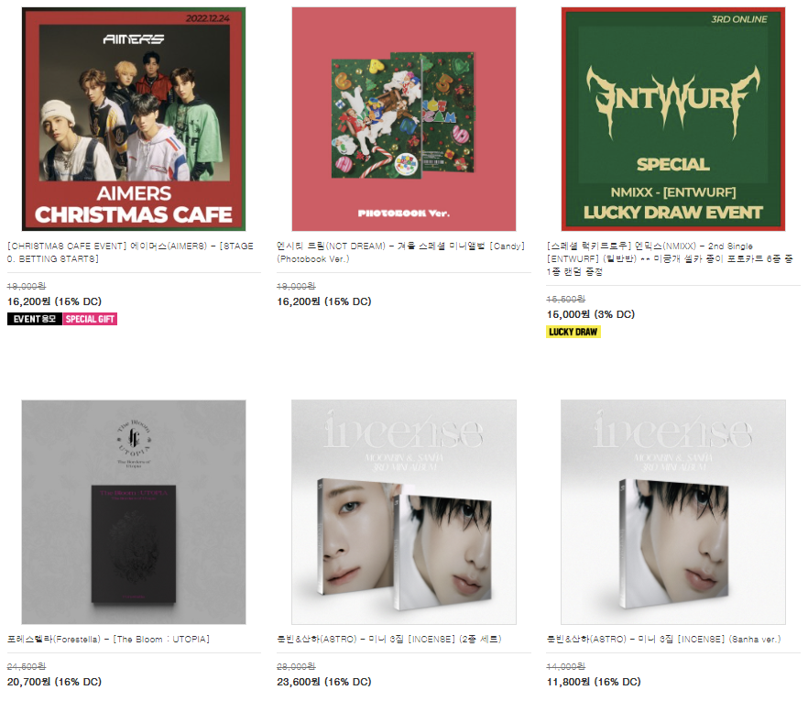The width and height of the screenshot is (808, 701).
Task: Open the INCENSE two-album set image
Action: 403,512
